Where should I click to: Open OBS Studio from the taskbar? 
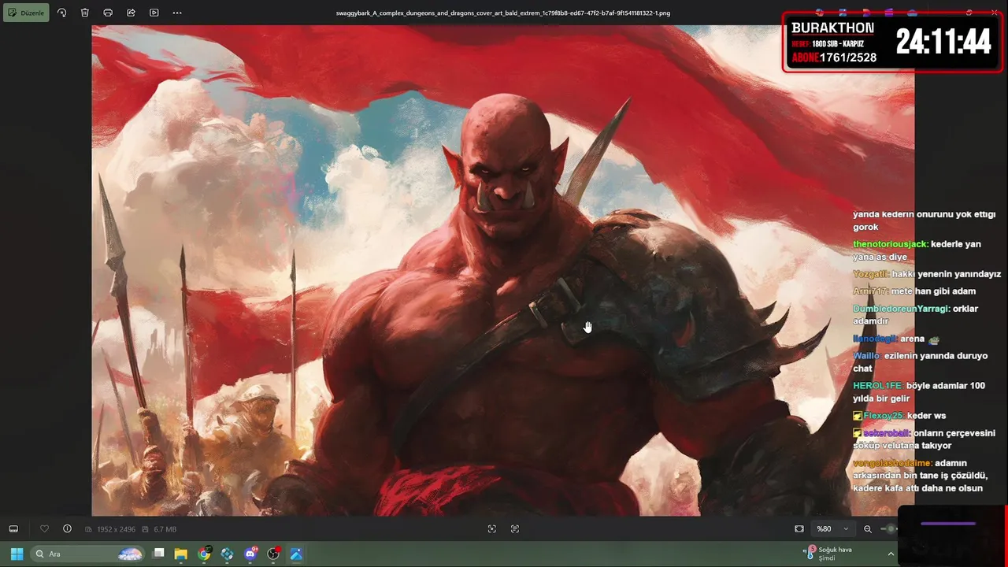click(x=273, y=554)
